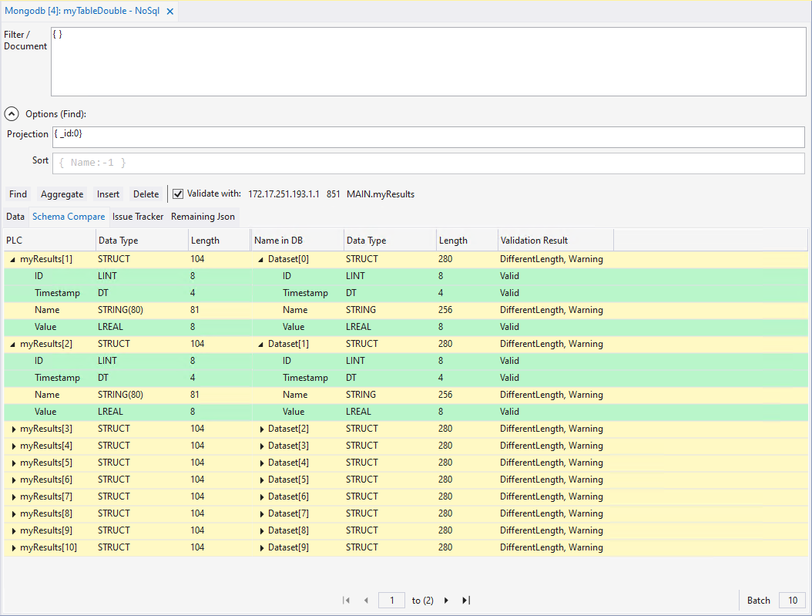Expand the myResults[10] row
This screenshot has height=616, width=812.
[x=13, y=547]
